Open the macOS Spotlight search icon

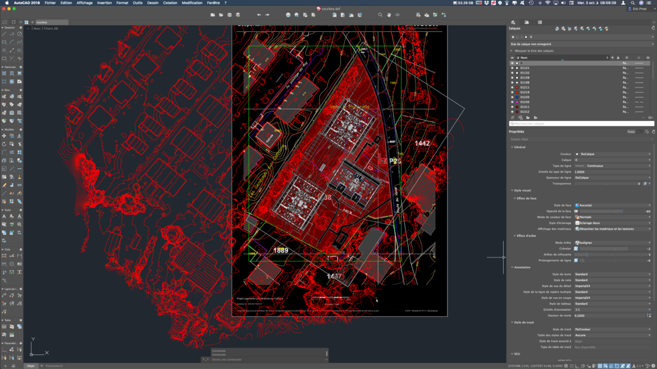(x=633, y=2)
